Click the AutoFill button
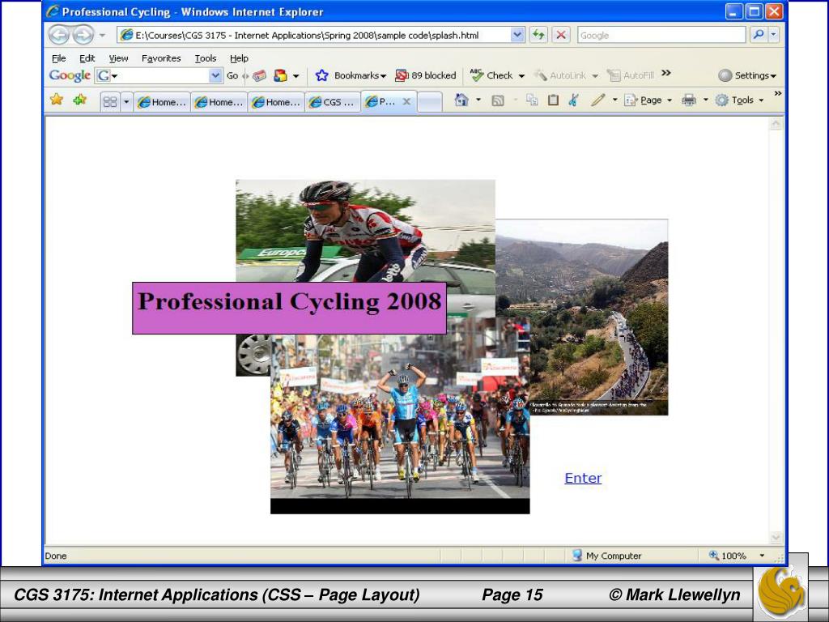This screenshot has width=829, height=622. pyautogui.click(x=630, y=75)
